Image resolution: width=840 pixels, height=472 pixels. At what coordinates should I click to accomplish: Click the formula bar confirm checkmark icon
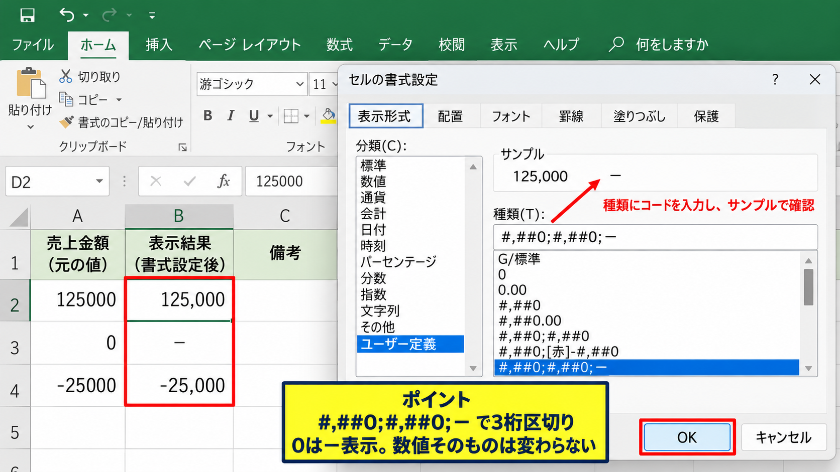189,181
